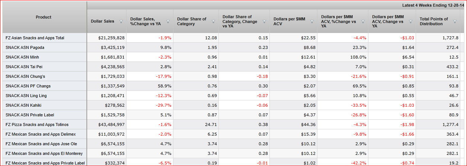
Task: Open the Total Points of Distribution filter
Action: tap(455, 21)
